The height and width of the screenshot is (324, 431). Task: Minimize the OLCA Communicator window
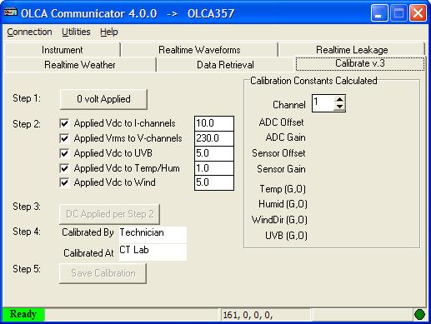pos(379,13)
